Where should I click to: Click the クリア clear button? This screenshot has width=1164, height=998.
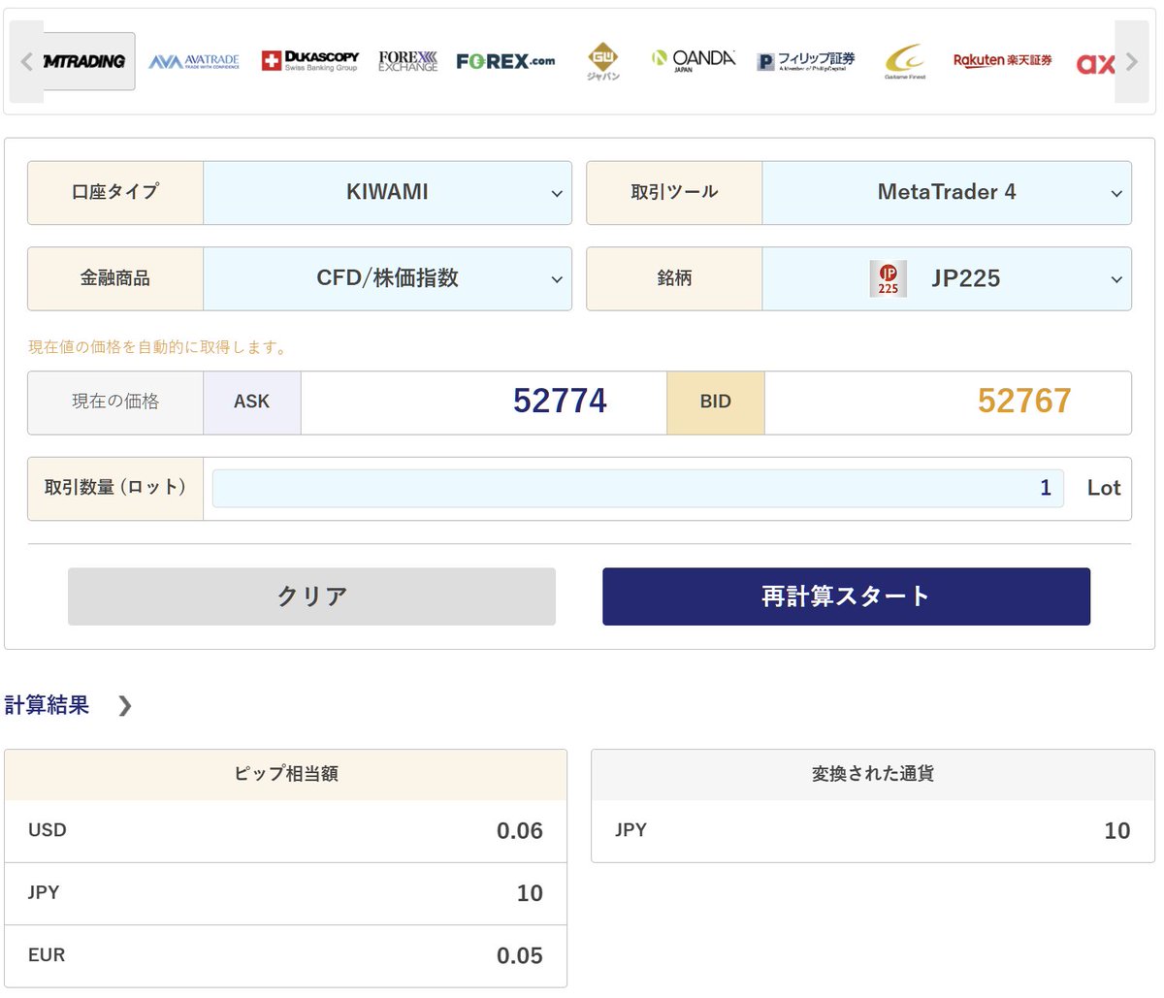(x=310, y=596)
